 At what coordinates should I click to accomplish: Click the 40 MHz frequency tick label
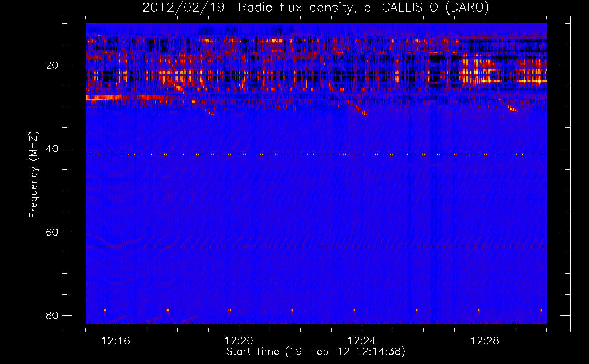52,149
